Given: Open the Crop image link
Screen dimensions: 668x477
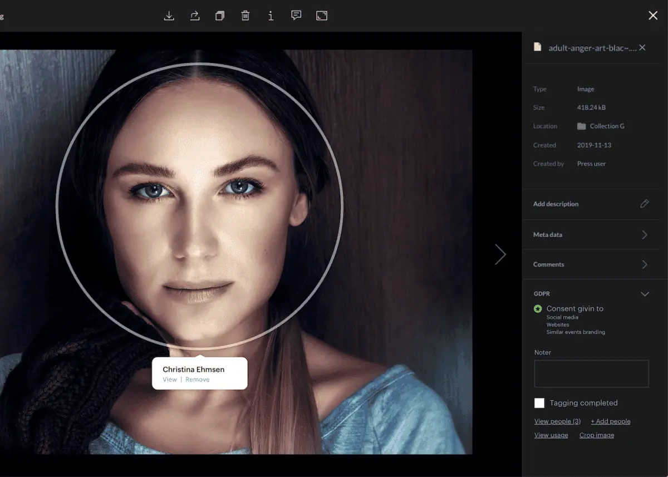Looking at the screenshot, I should pos(596,435).
